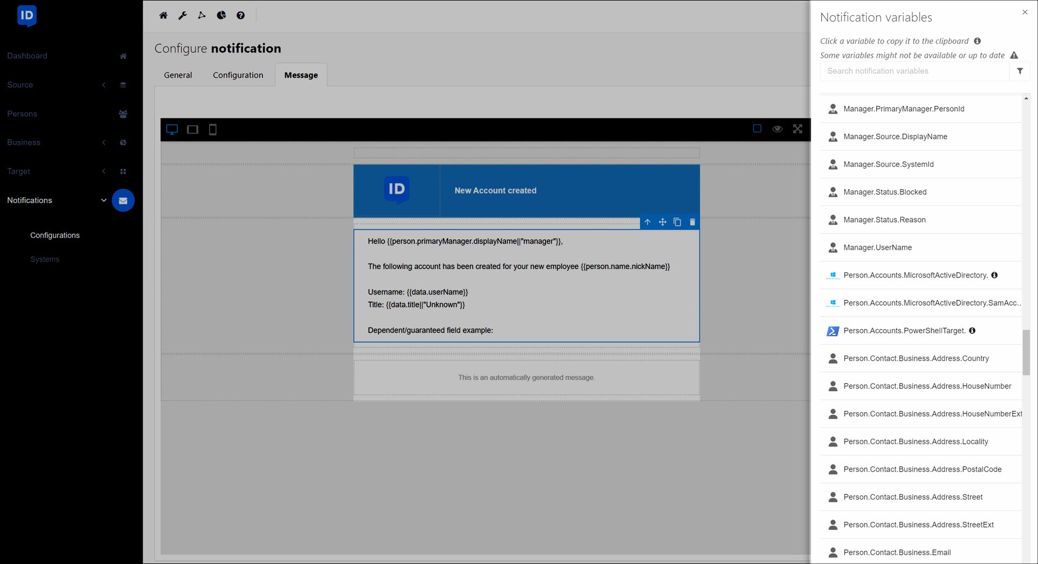Copy Person.Contact.Business.Address.StreetExt variable
Screen dimensions: 1038x564
click(921, 525)
